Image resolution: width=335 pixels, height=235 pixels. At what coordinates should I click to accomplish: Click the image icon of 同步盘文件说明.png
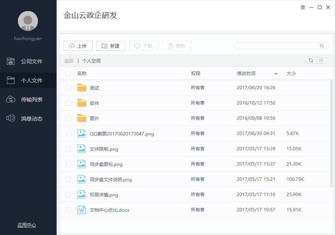81,179
